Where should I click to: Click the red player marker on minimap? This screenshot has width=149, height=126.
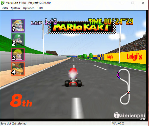click(128, 92)
